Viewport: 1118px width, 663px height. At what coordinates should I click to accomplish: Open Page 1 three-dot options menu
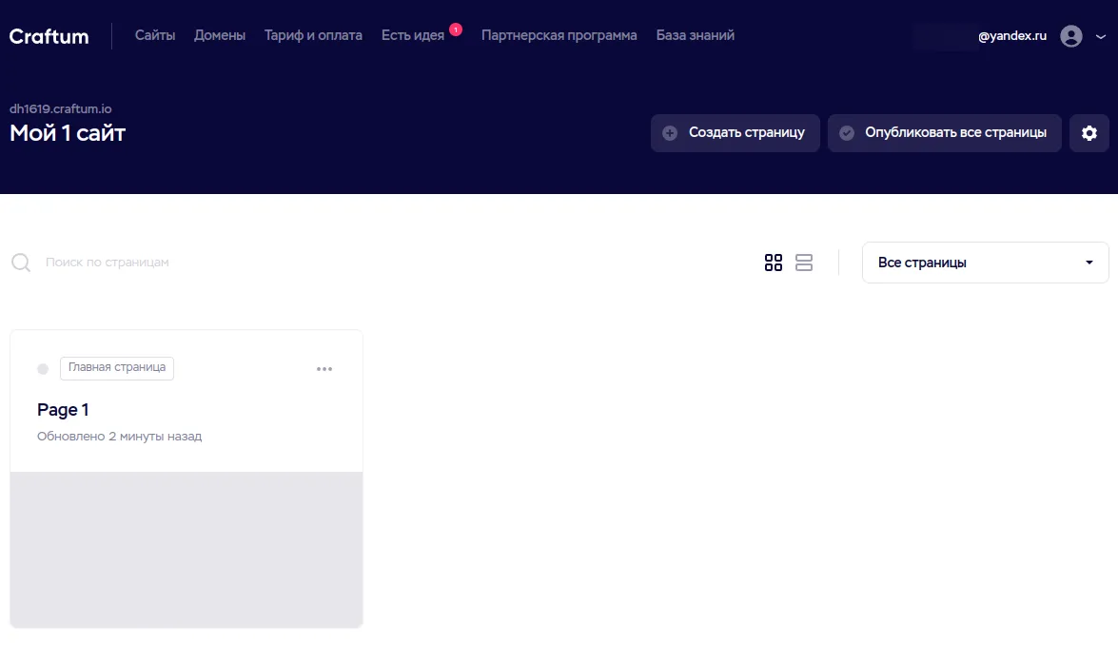point(324,369)
